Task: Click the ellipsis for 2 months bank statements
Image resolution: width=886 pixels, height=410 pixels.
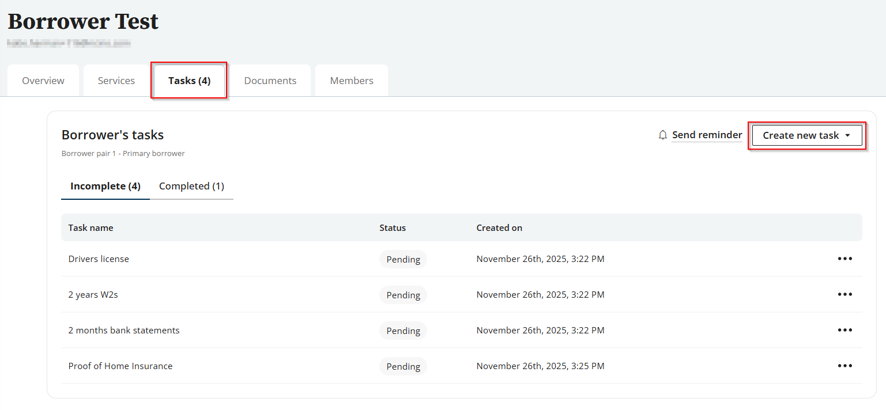Action: click(845, 330)
